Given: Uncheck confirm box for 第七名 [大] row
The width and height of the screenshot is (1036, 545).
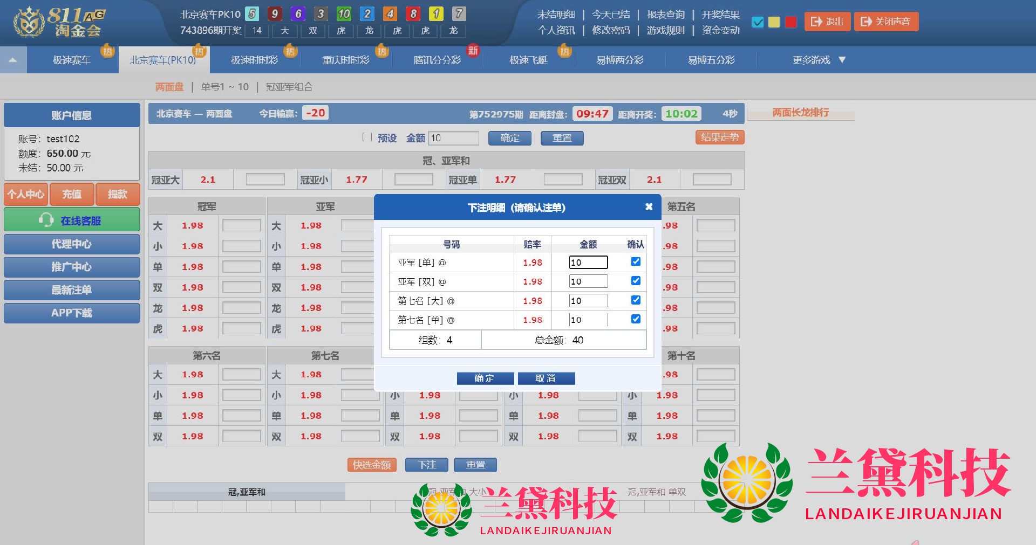Looking at the screenshot, I should [636, 300].
